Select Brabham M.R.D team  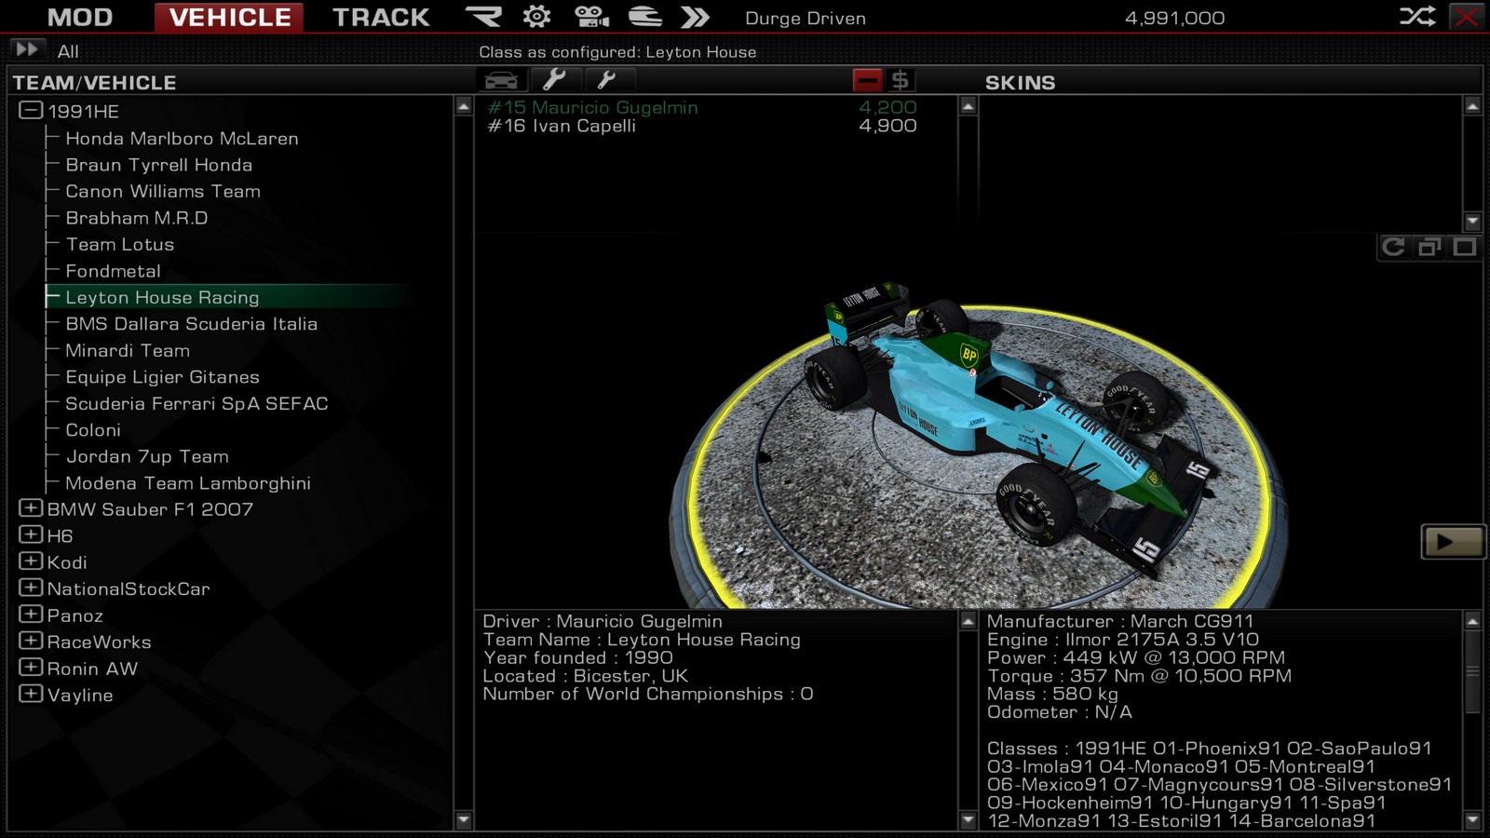pyautogui.click(x=137, y=218)
